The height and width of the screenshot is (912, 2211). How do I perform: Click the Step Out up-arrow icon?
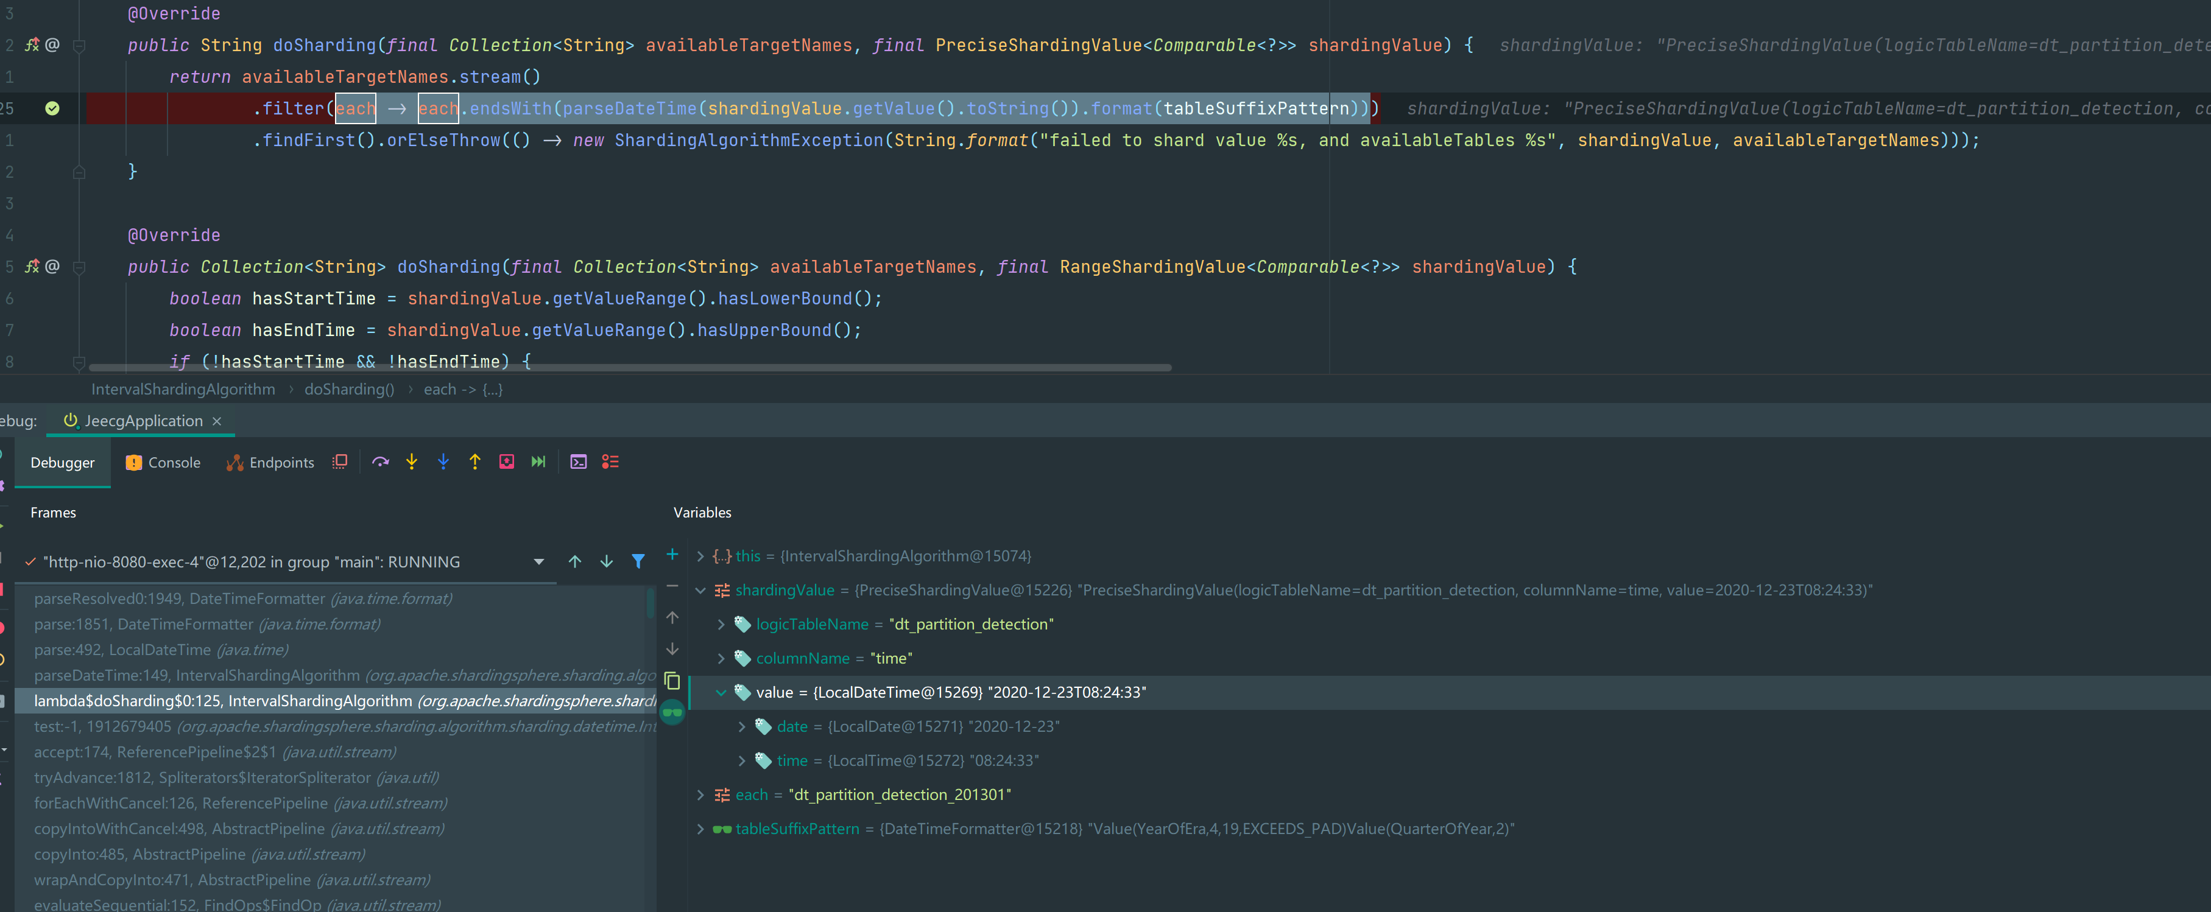(x=474, y=461)
